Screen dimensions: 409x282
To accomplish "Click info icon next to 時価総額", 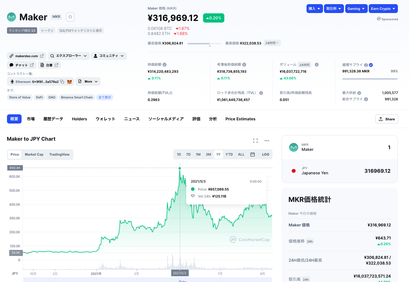I will point(165,64).
